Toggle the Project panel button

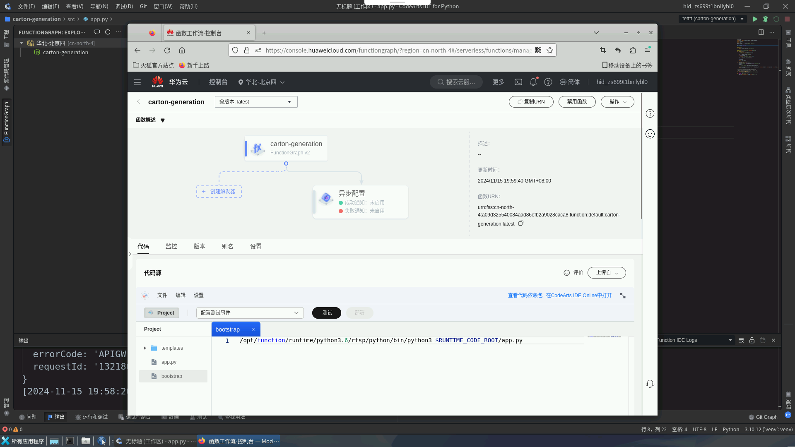(x=161, y=313)
